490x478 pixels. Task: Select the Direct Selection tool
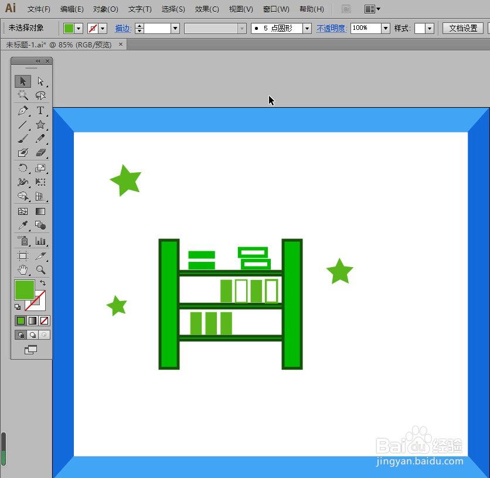click(x=40, y=81)
